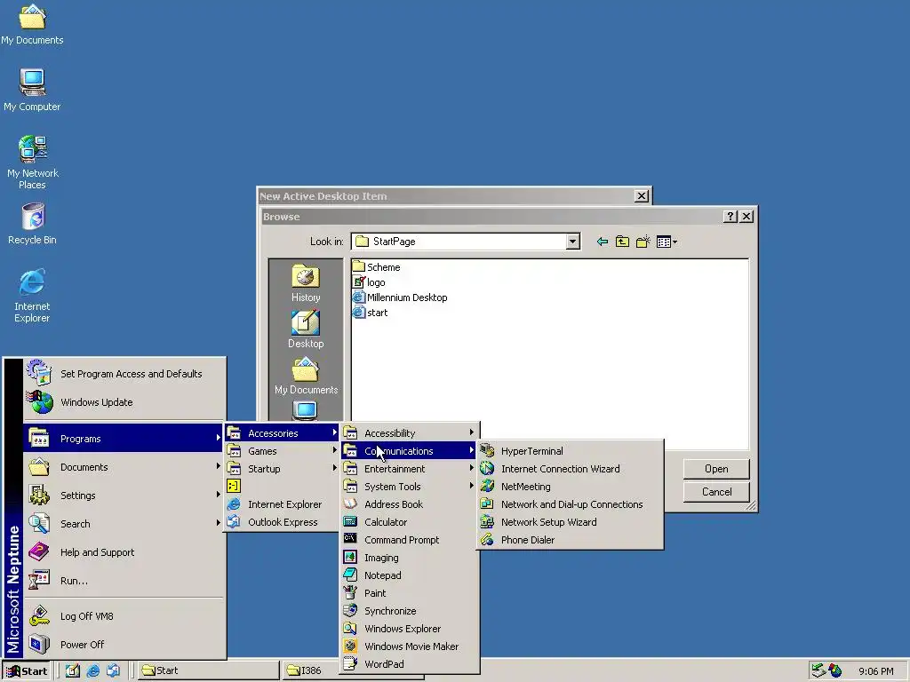This screenshot has width=910, height=682.
Task: Switch to I386 taskbar button
Action: click(312, 670)
